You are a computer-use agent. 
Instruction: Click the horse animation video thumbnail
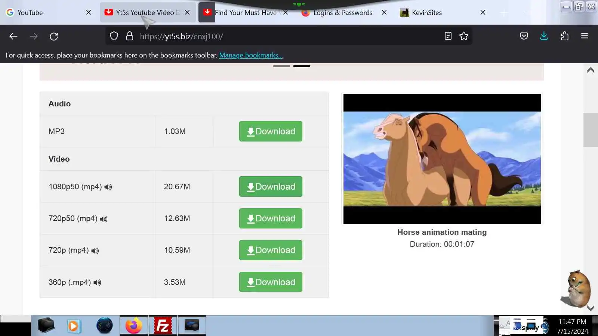(442, 159)
